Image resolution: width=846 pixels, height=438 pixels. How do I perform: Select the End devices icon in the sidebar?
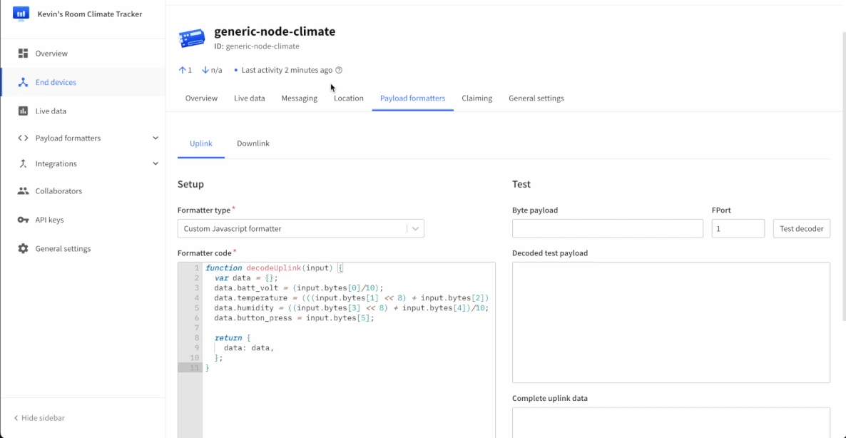pyautogui.click(x=24, y=81)
